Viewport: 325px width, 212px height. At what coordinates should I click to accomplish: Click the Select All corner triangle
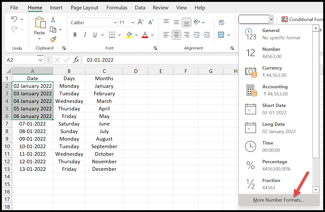click(x=8, y=71)
